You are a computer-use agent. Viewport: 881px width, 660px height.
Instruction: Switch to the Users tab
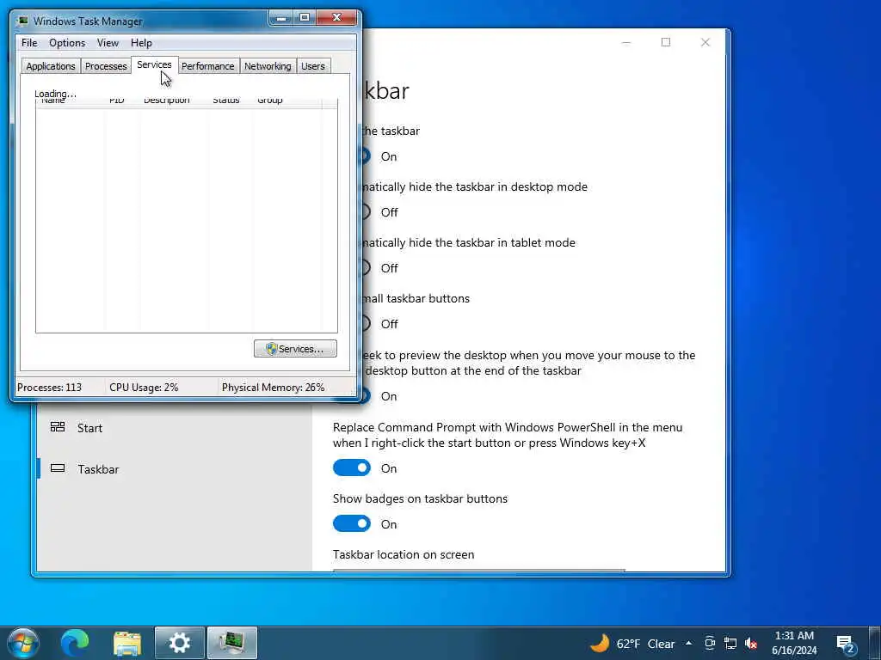click(313, 66)
